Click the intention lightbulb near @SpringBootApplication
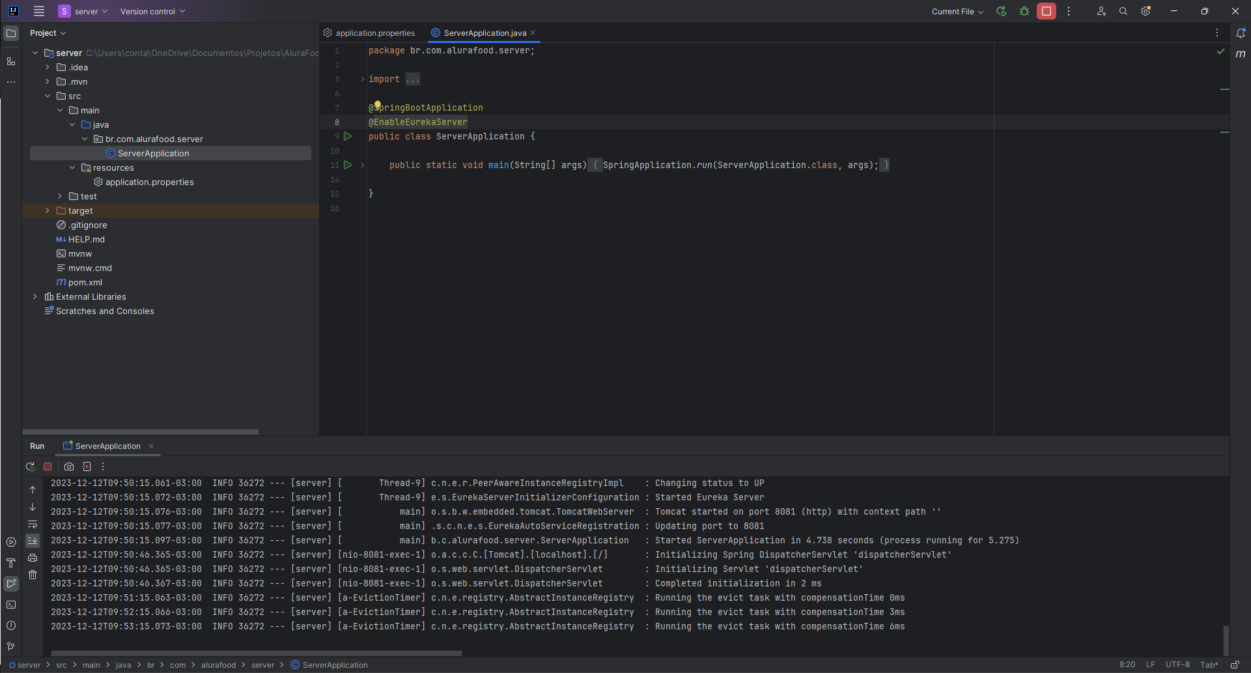The image size is (1251, 673). [x=378, y=105]
